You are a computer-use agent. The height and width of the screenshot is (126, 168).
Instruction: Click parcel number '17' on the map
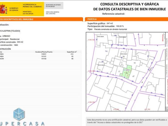(x=119, y=72)
